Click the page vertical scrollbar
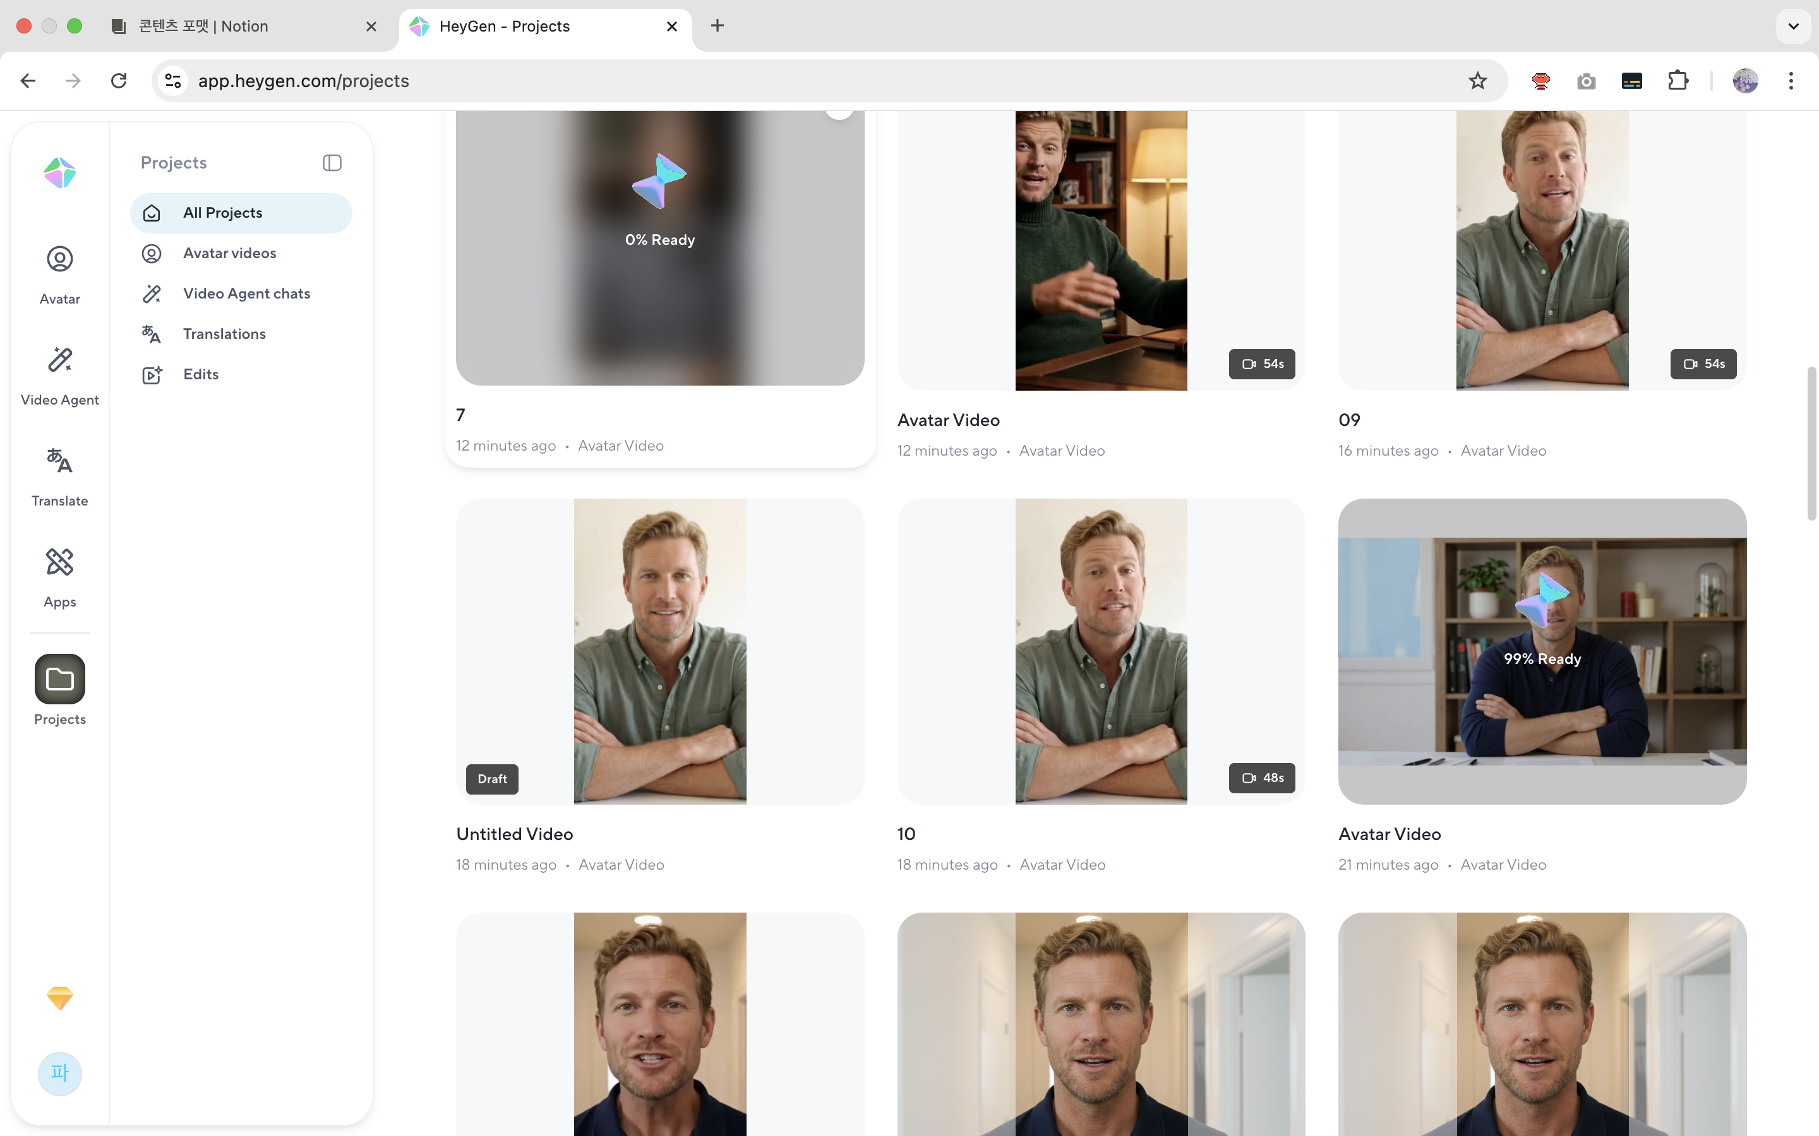Viewport: 1819px width, 1136px height. pyautogui.click(x=1811, y=443)
